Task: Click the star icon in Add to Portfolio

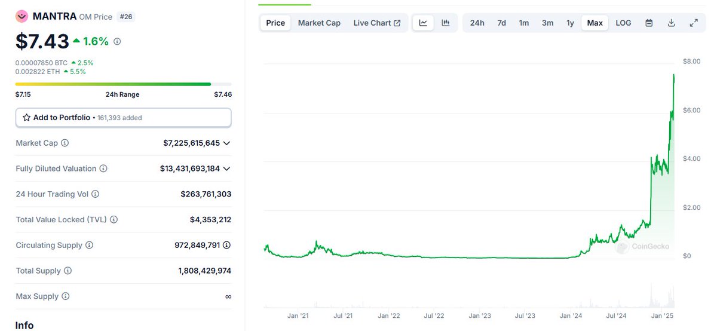Action: pyautogui.click(x=26, y=118)
